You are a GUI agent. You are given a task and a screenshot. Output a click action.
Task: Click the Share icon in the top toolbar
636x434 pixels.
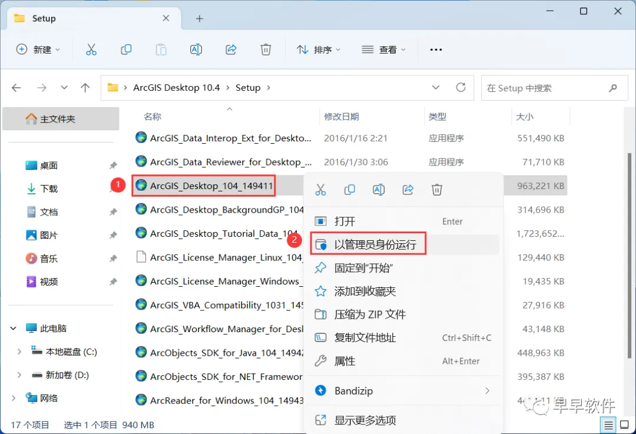pyautogui.click(x=231, y=49)
